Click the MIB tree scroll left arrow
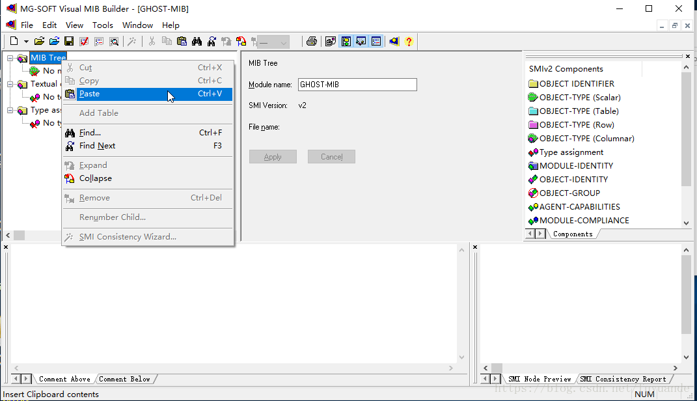The height and width of the screenshot is (401, 697). [x=8, y=235]
